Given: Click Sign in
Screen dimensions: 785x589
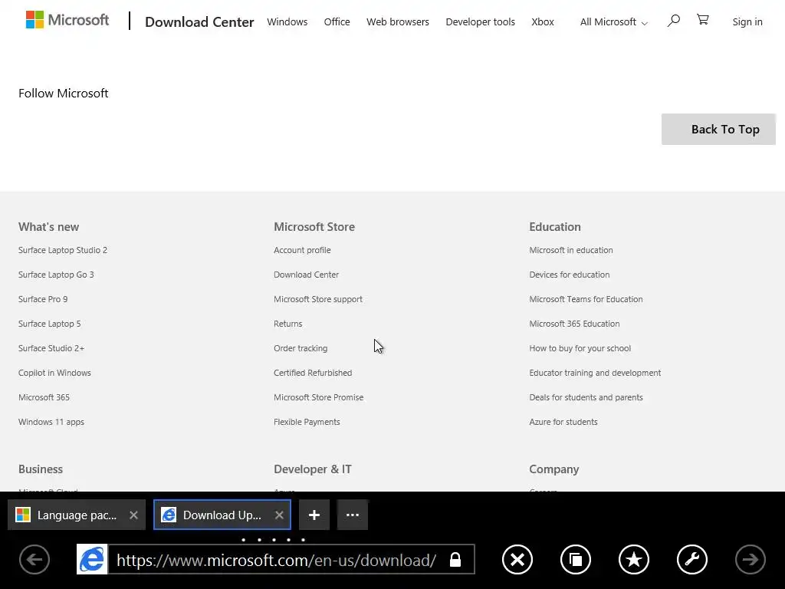Looking at the screenshot, I should click(x=747, y=22).
